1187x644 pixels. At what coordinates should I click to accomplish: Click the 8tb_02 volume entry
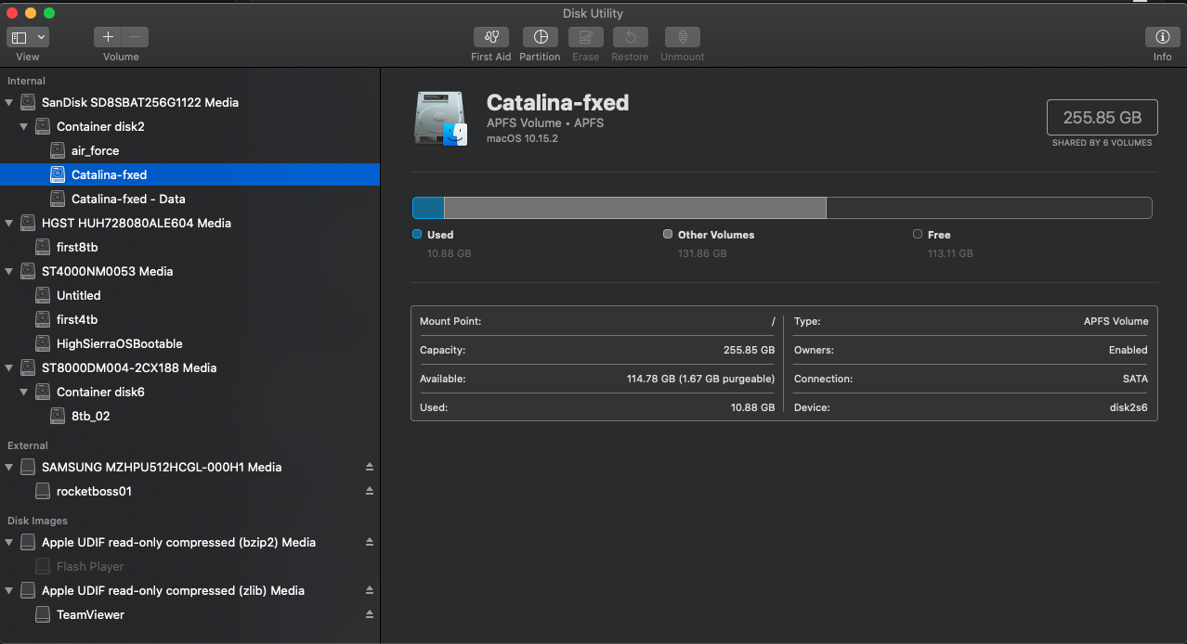[x=90, y=416]
